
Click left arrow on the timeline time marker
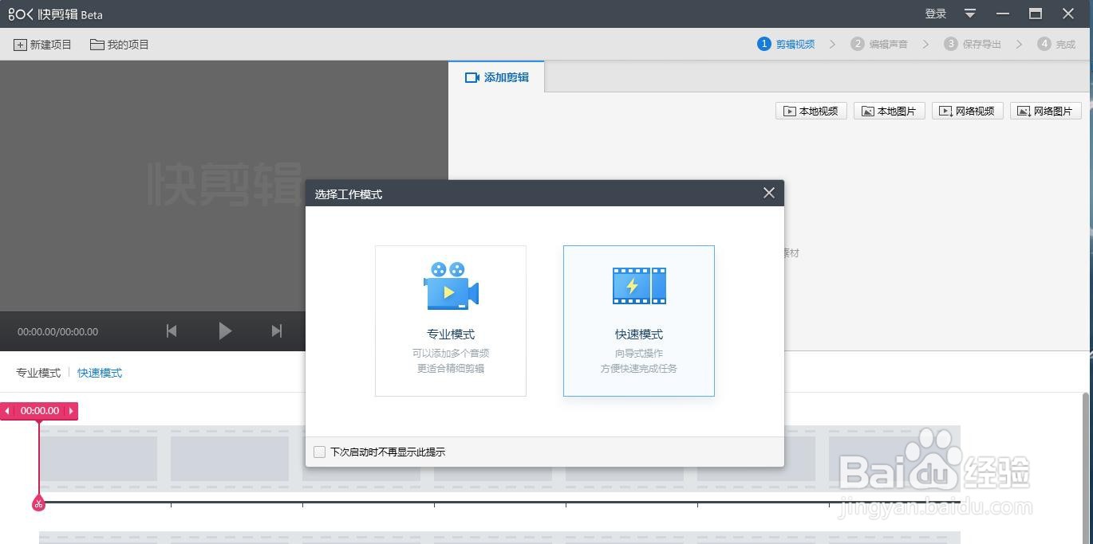pyautogui.click(x=7, y=411)
